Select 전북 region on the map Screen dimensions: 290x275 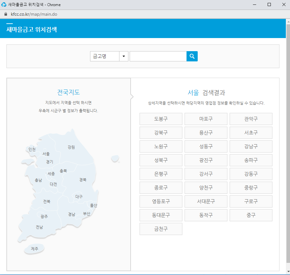[x=47, y=201]
